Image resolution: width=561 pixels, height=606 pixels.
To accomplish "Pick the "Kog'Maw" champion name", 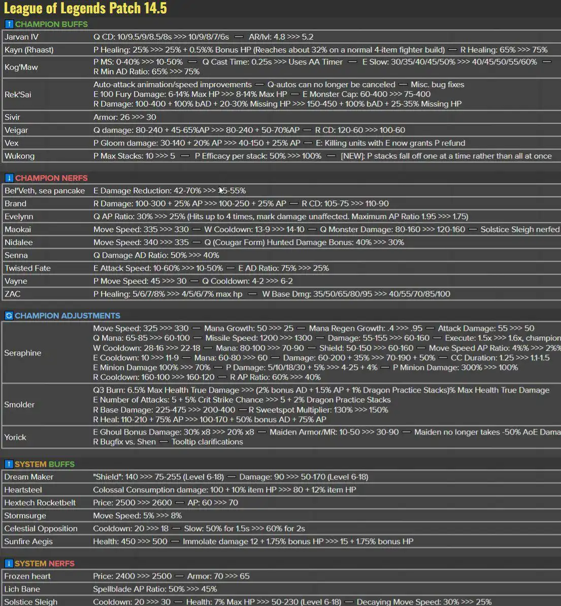I will coord(21,67).
